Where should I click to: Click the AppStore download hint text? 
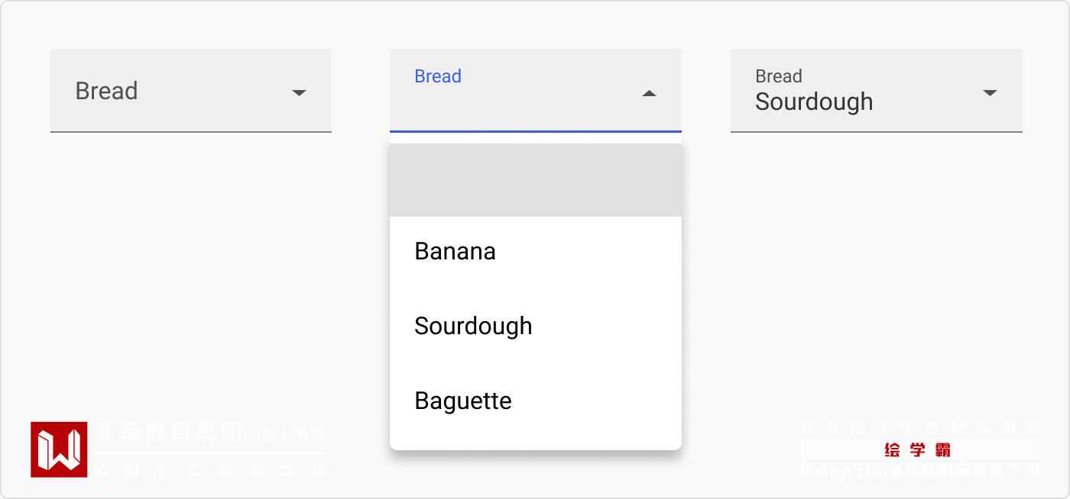point(919,471)
